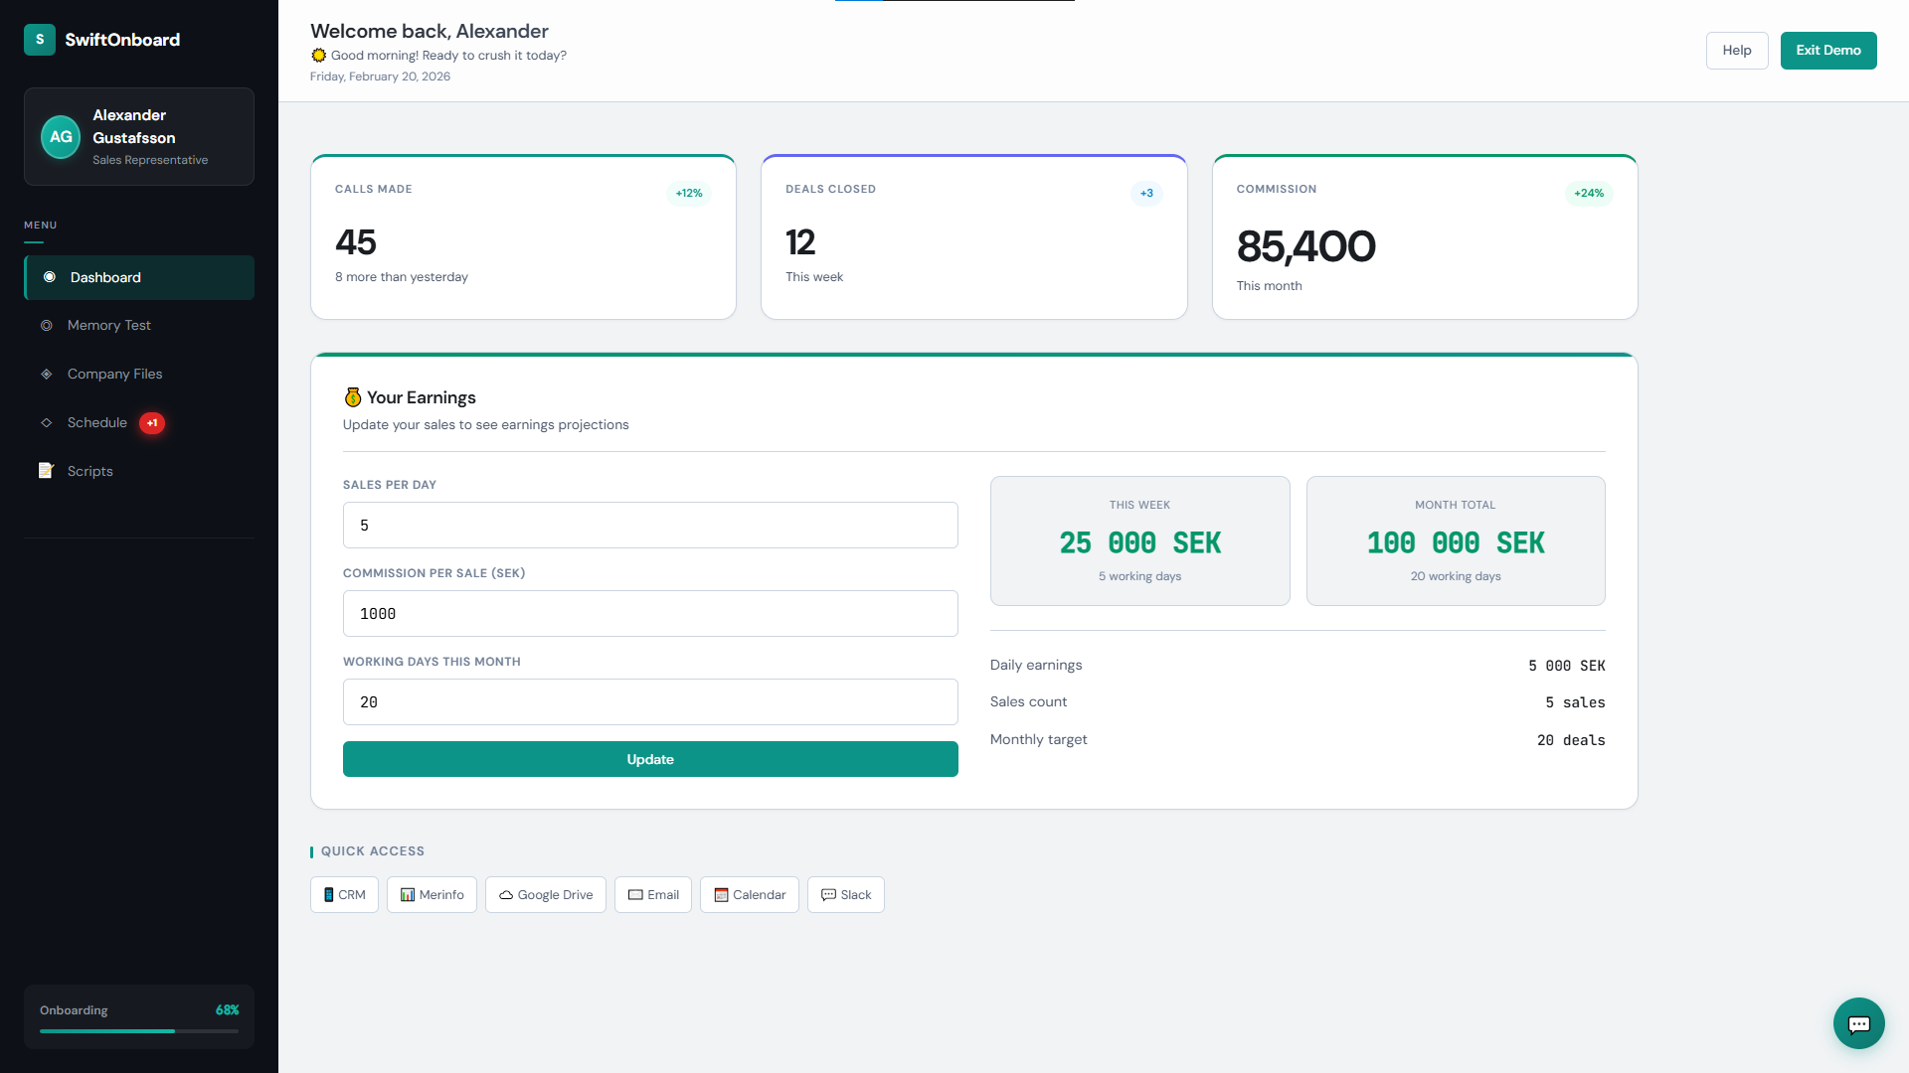The height and width of the screenshot is (1073, 1909).
Task: Open the Calendar shortcut
Action: 749,894
